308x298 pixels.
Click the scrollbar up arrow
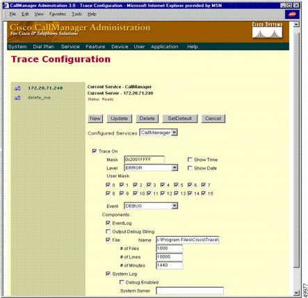[x=296, y=24]
